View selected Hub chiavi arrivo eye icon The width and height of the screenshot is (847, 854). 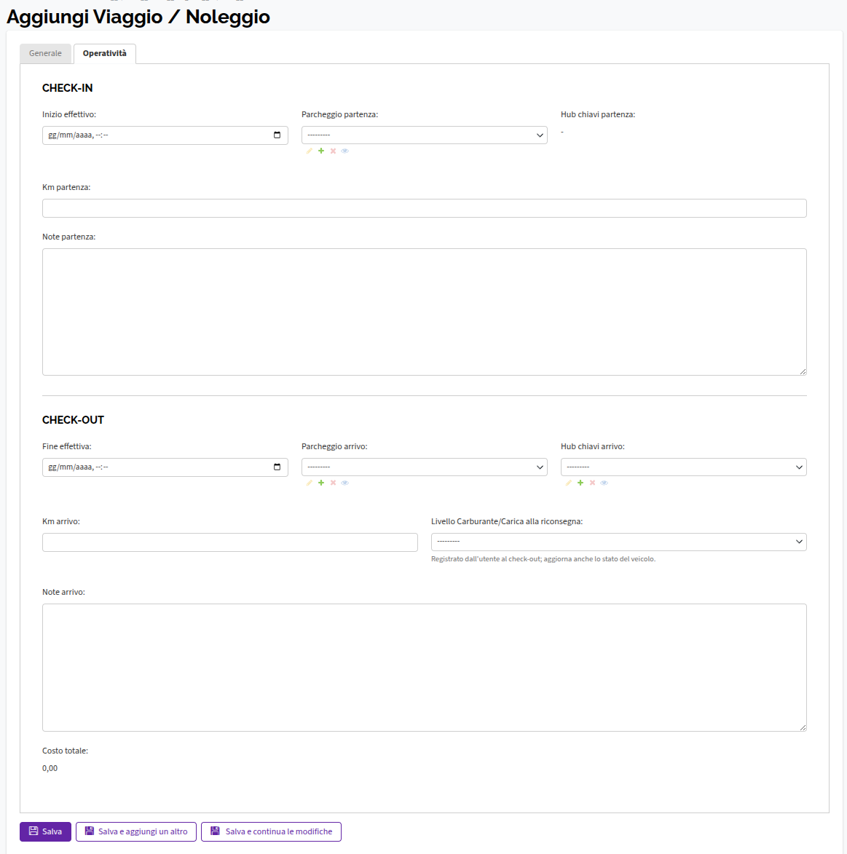pos(604,483)
